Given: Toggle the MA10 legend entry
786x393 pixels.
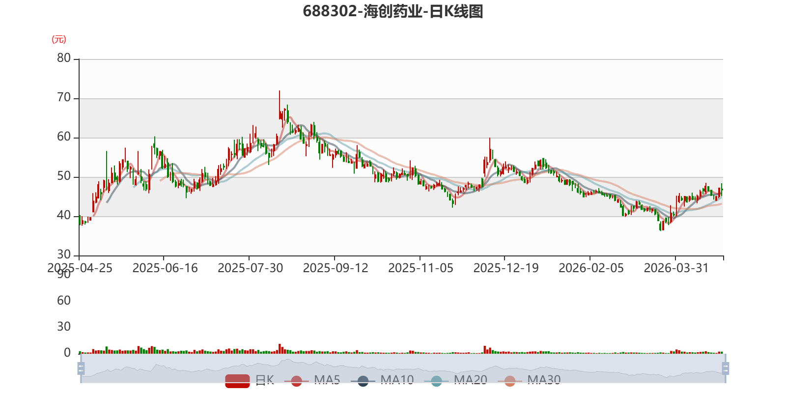Looking at the screenshot, I should tap(382, 380).
